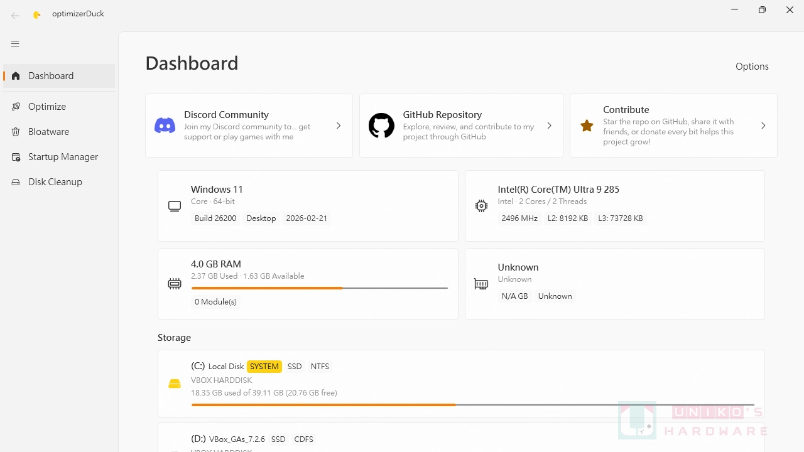
Task: Click the GPU card icon beside Unknown
Action: pyautogui.click(x=481, y=284)
